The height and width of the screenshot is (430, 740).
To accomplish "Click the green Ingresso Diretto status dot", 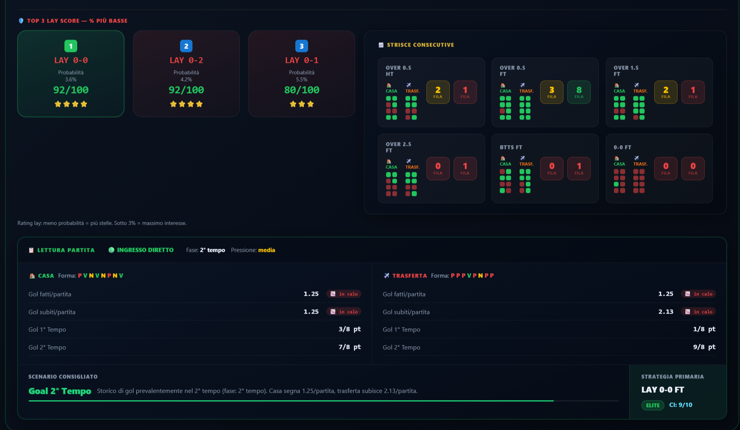I will (111, 250).
